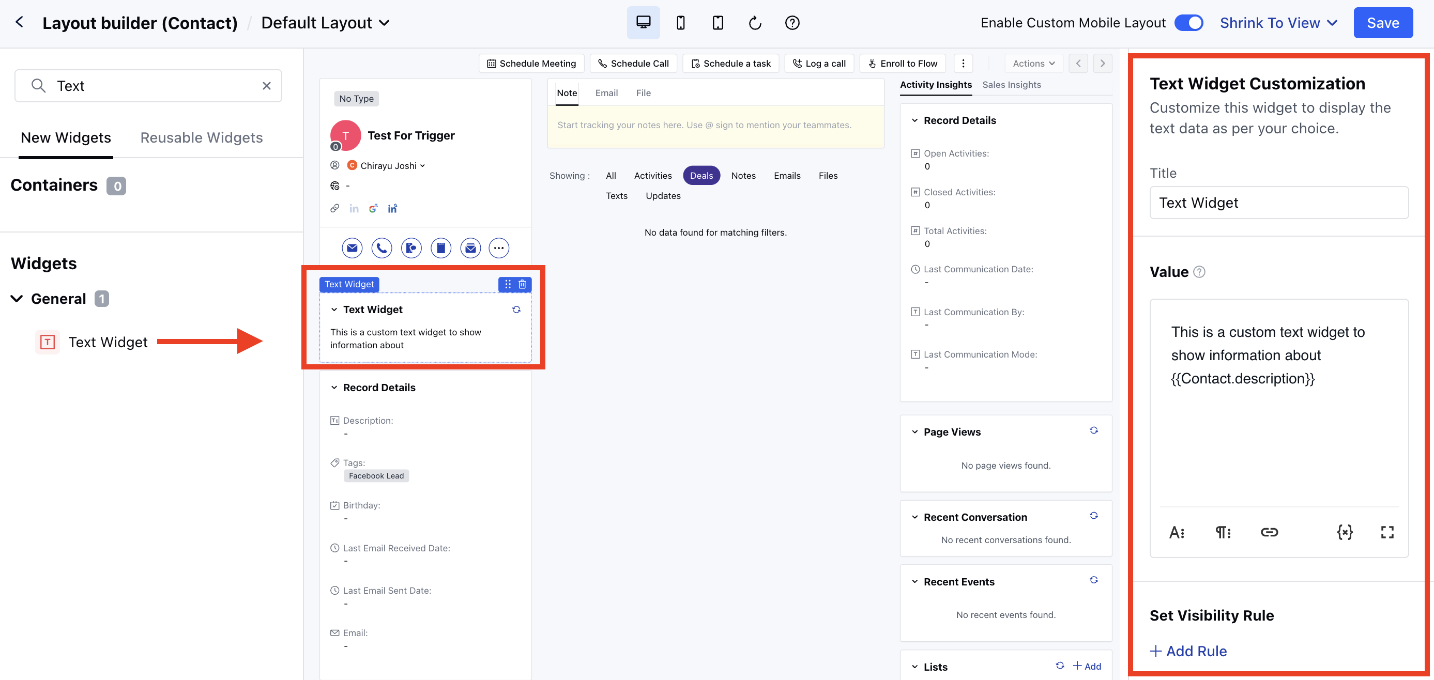Open the Sales Insights tab

click(1011, 85)
